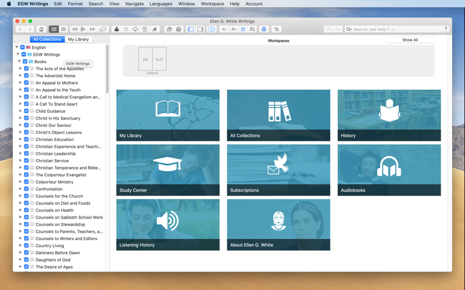Click the blue globe toolbar icon

[x=264, y=29]
